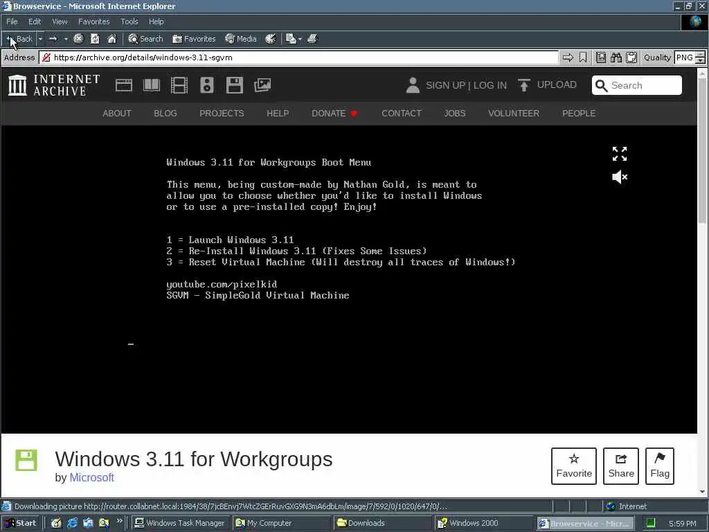Open the View menu
Viewport: 709px width, 532px height.
(x=60, y=21)
